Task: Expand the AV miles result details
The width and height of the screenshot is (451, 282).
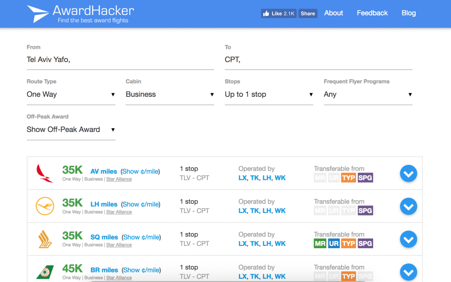Action: (x=408, y=173)
